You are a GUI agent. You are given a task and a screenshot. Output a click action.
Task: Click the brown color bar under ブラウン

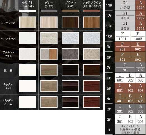point(70,11)
